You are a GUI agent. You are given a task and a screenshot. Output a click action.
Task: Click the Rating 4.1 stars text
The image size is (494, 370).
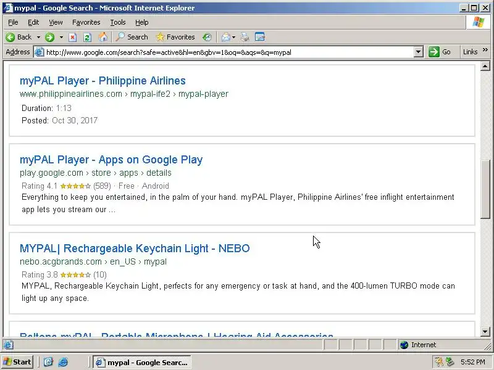pyautogui.click(x=66, y=186)
